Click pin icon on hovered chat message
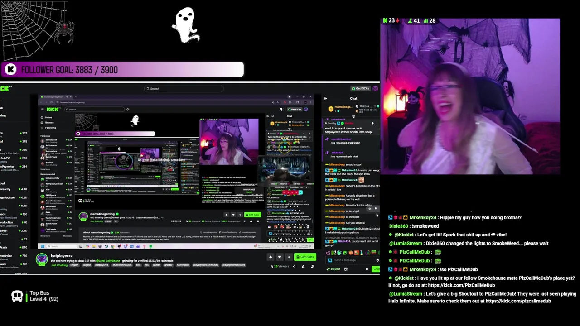 point(375,209)
